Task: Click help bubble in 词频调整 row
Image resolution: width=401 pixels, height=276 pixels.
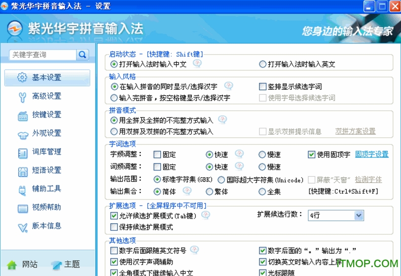Action: [x=239, y=166]
